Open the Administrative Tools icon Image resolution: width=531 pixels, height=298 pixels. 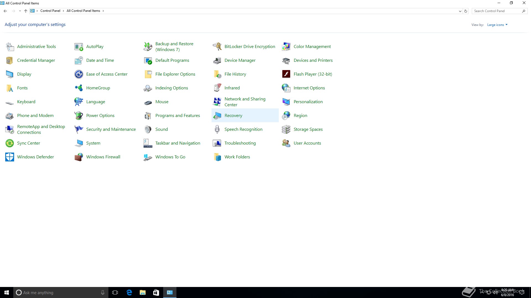[x=10, y=47]
